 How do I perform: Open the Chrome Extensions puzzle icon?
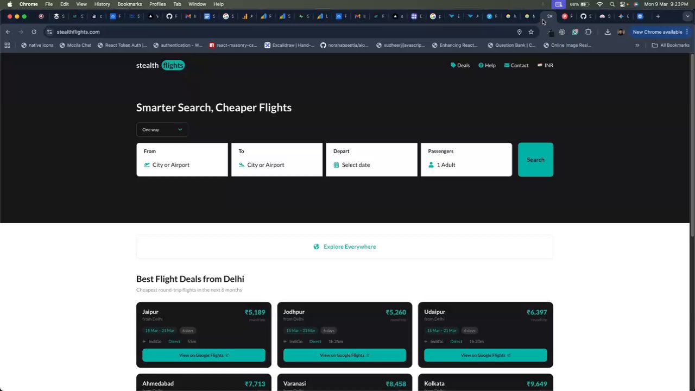click(588, 32)
